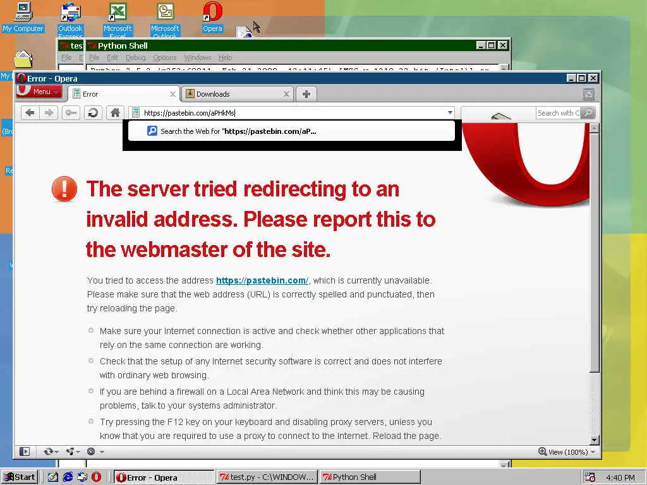The height and width of the screenshot is (485, 647).
Task: Click the Microsoft Excel desktop icon
Action: pos(118,20)
